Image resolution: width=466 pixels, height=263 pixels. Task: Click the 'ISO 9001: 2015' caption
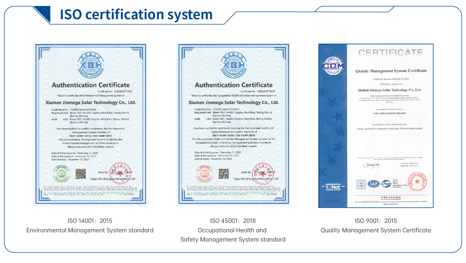tap(376, 221)
